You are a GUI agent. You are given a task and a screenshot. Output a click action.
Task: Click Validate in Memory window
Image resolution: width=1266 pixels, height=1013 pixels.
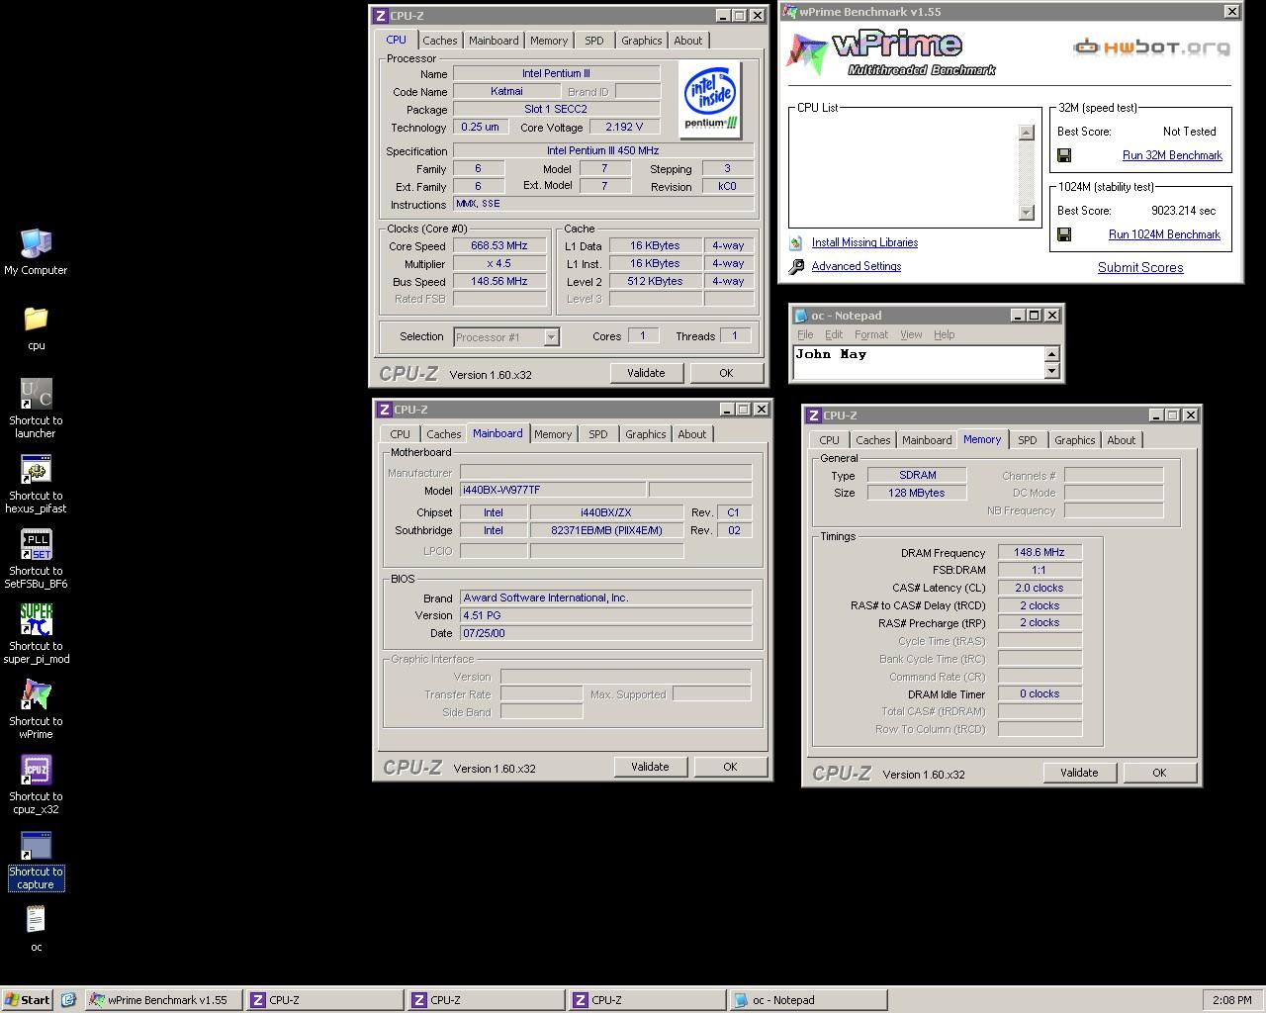pos(1079,773)
